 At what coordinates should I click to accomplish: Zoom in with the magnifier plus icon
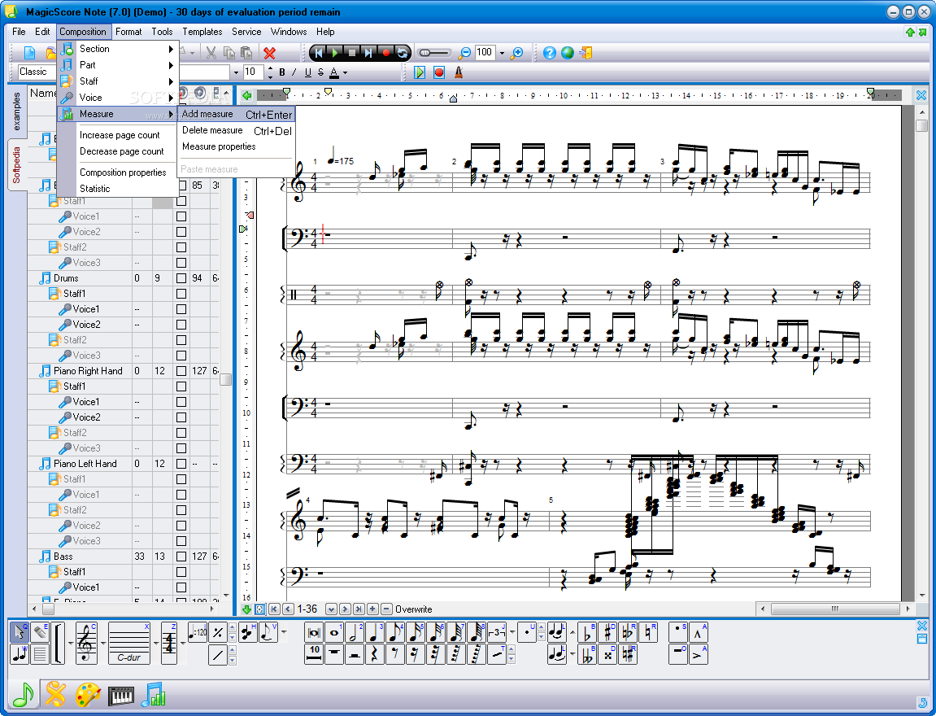[x=517, y=53]
